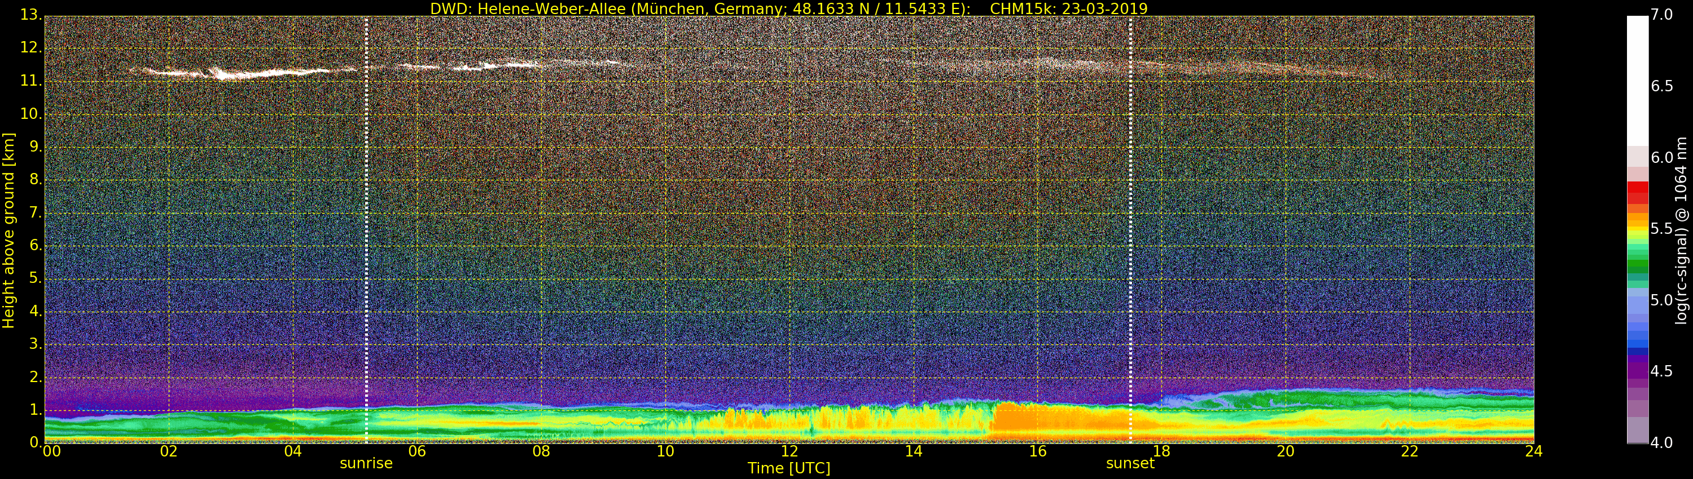The width and height of the screenshot is (1693, 479).
Task: Click the time axis tick label 24
Action: tap(1533, 451)
